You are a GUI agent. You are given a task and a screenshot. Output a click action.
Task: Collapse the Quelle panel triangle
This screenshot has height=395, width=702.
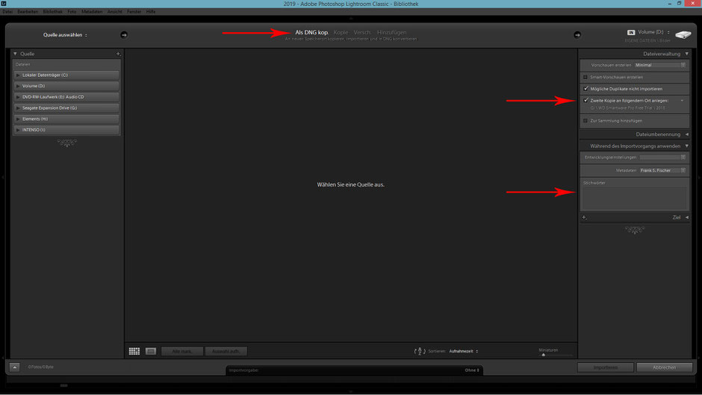click(15, 54)
